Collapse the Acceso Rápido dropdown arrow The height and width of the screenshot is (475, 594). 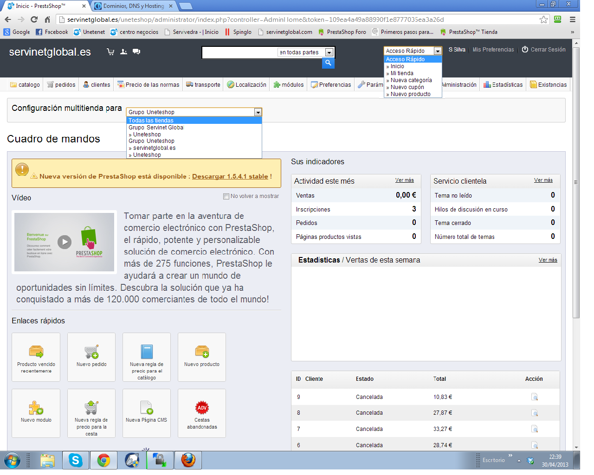(x=437, y=51)
